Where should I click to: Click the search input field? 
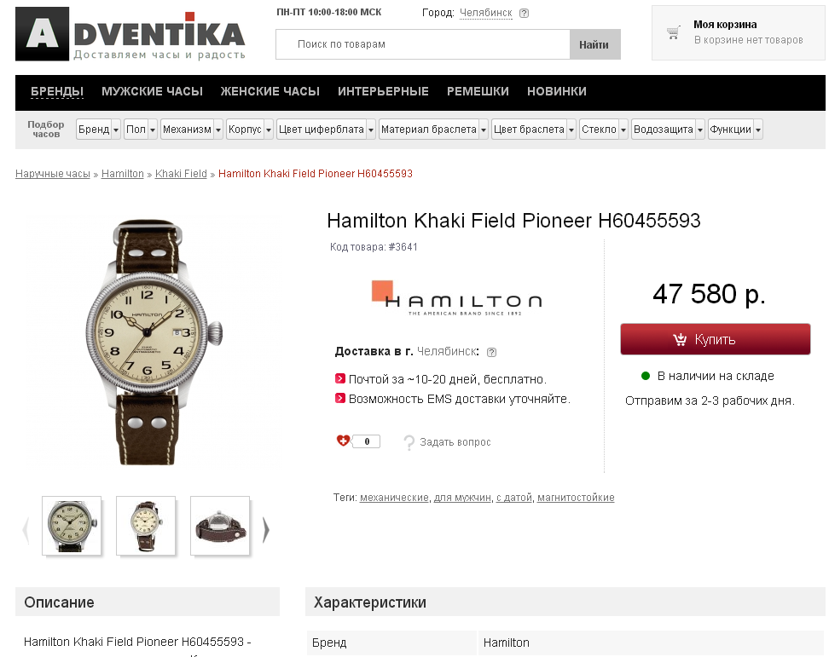[423, 44]
